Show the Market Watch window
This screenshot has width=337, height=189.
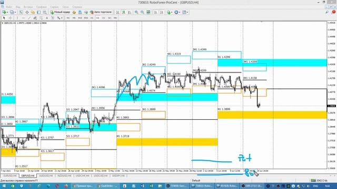pos(21,12)
